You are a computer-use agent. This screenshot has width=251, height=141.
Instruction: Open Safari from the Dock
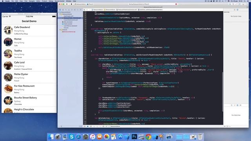tap(78, 137)
